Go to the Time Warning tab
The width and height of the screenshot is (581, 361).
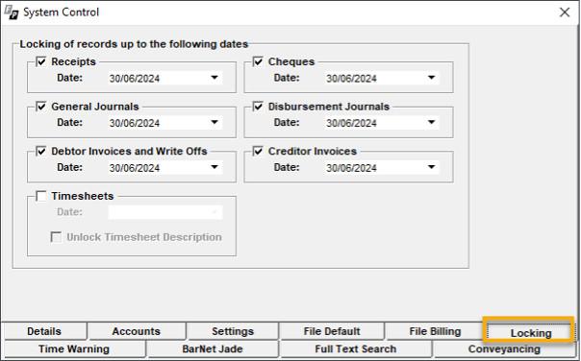(x=74, y=349)
